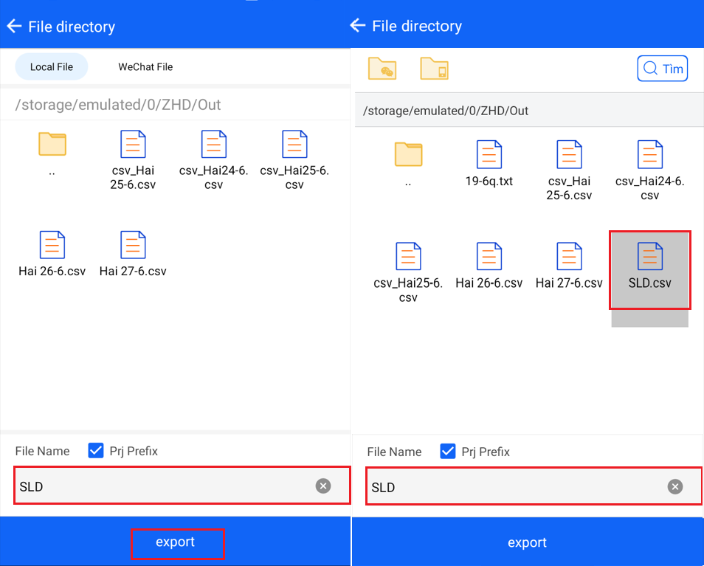Screen dimensions: 704x566
Task: Select the 19-6q.txt file
Action: coord(489,162)
